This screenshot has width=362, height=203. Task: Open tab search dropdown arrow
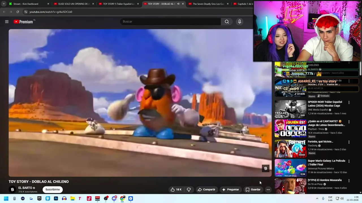click(4, 4)
